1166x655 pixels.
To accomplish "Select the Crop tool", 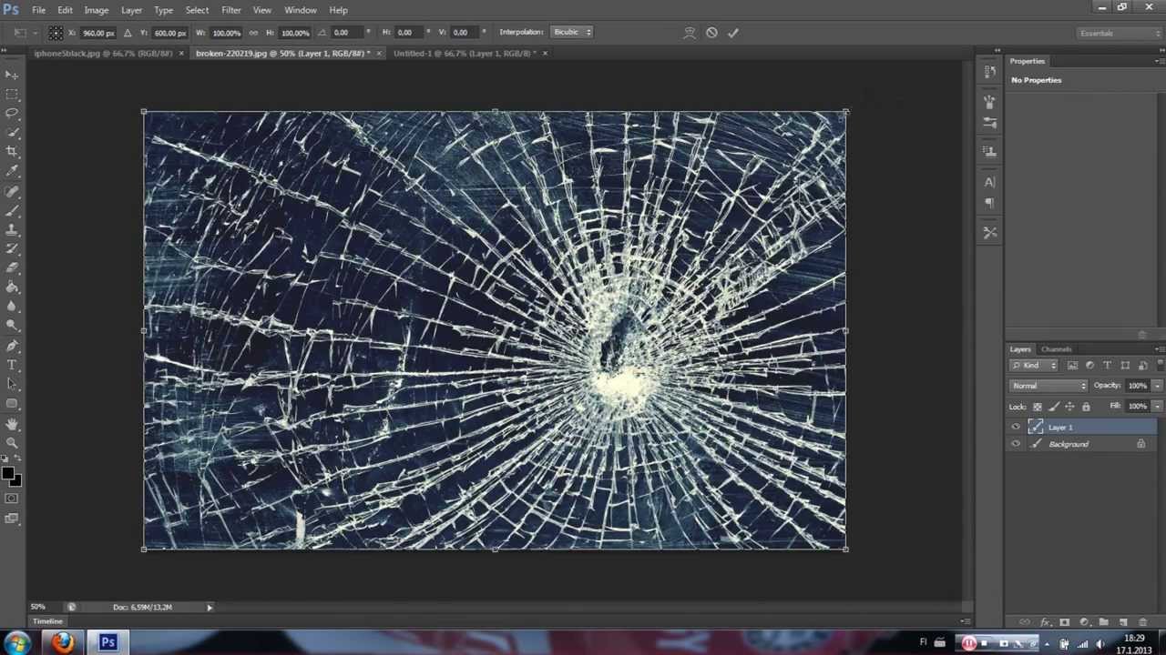I will click(x=12, y=151).
